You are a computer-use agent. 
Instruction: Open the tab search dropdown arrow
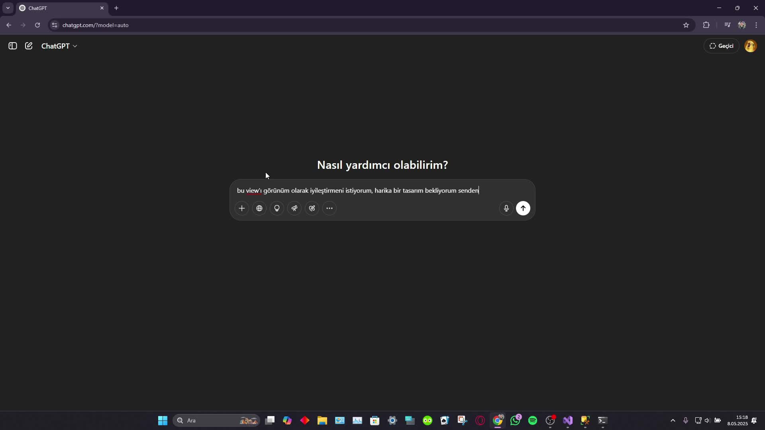pos(8,8)
